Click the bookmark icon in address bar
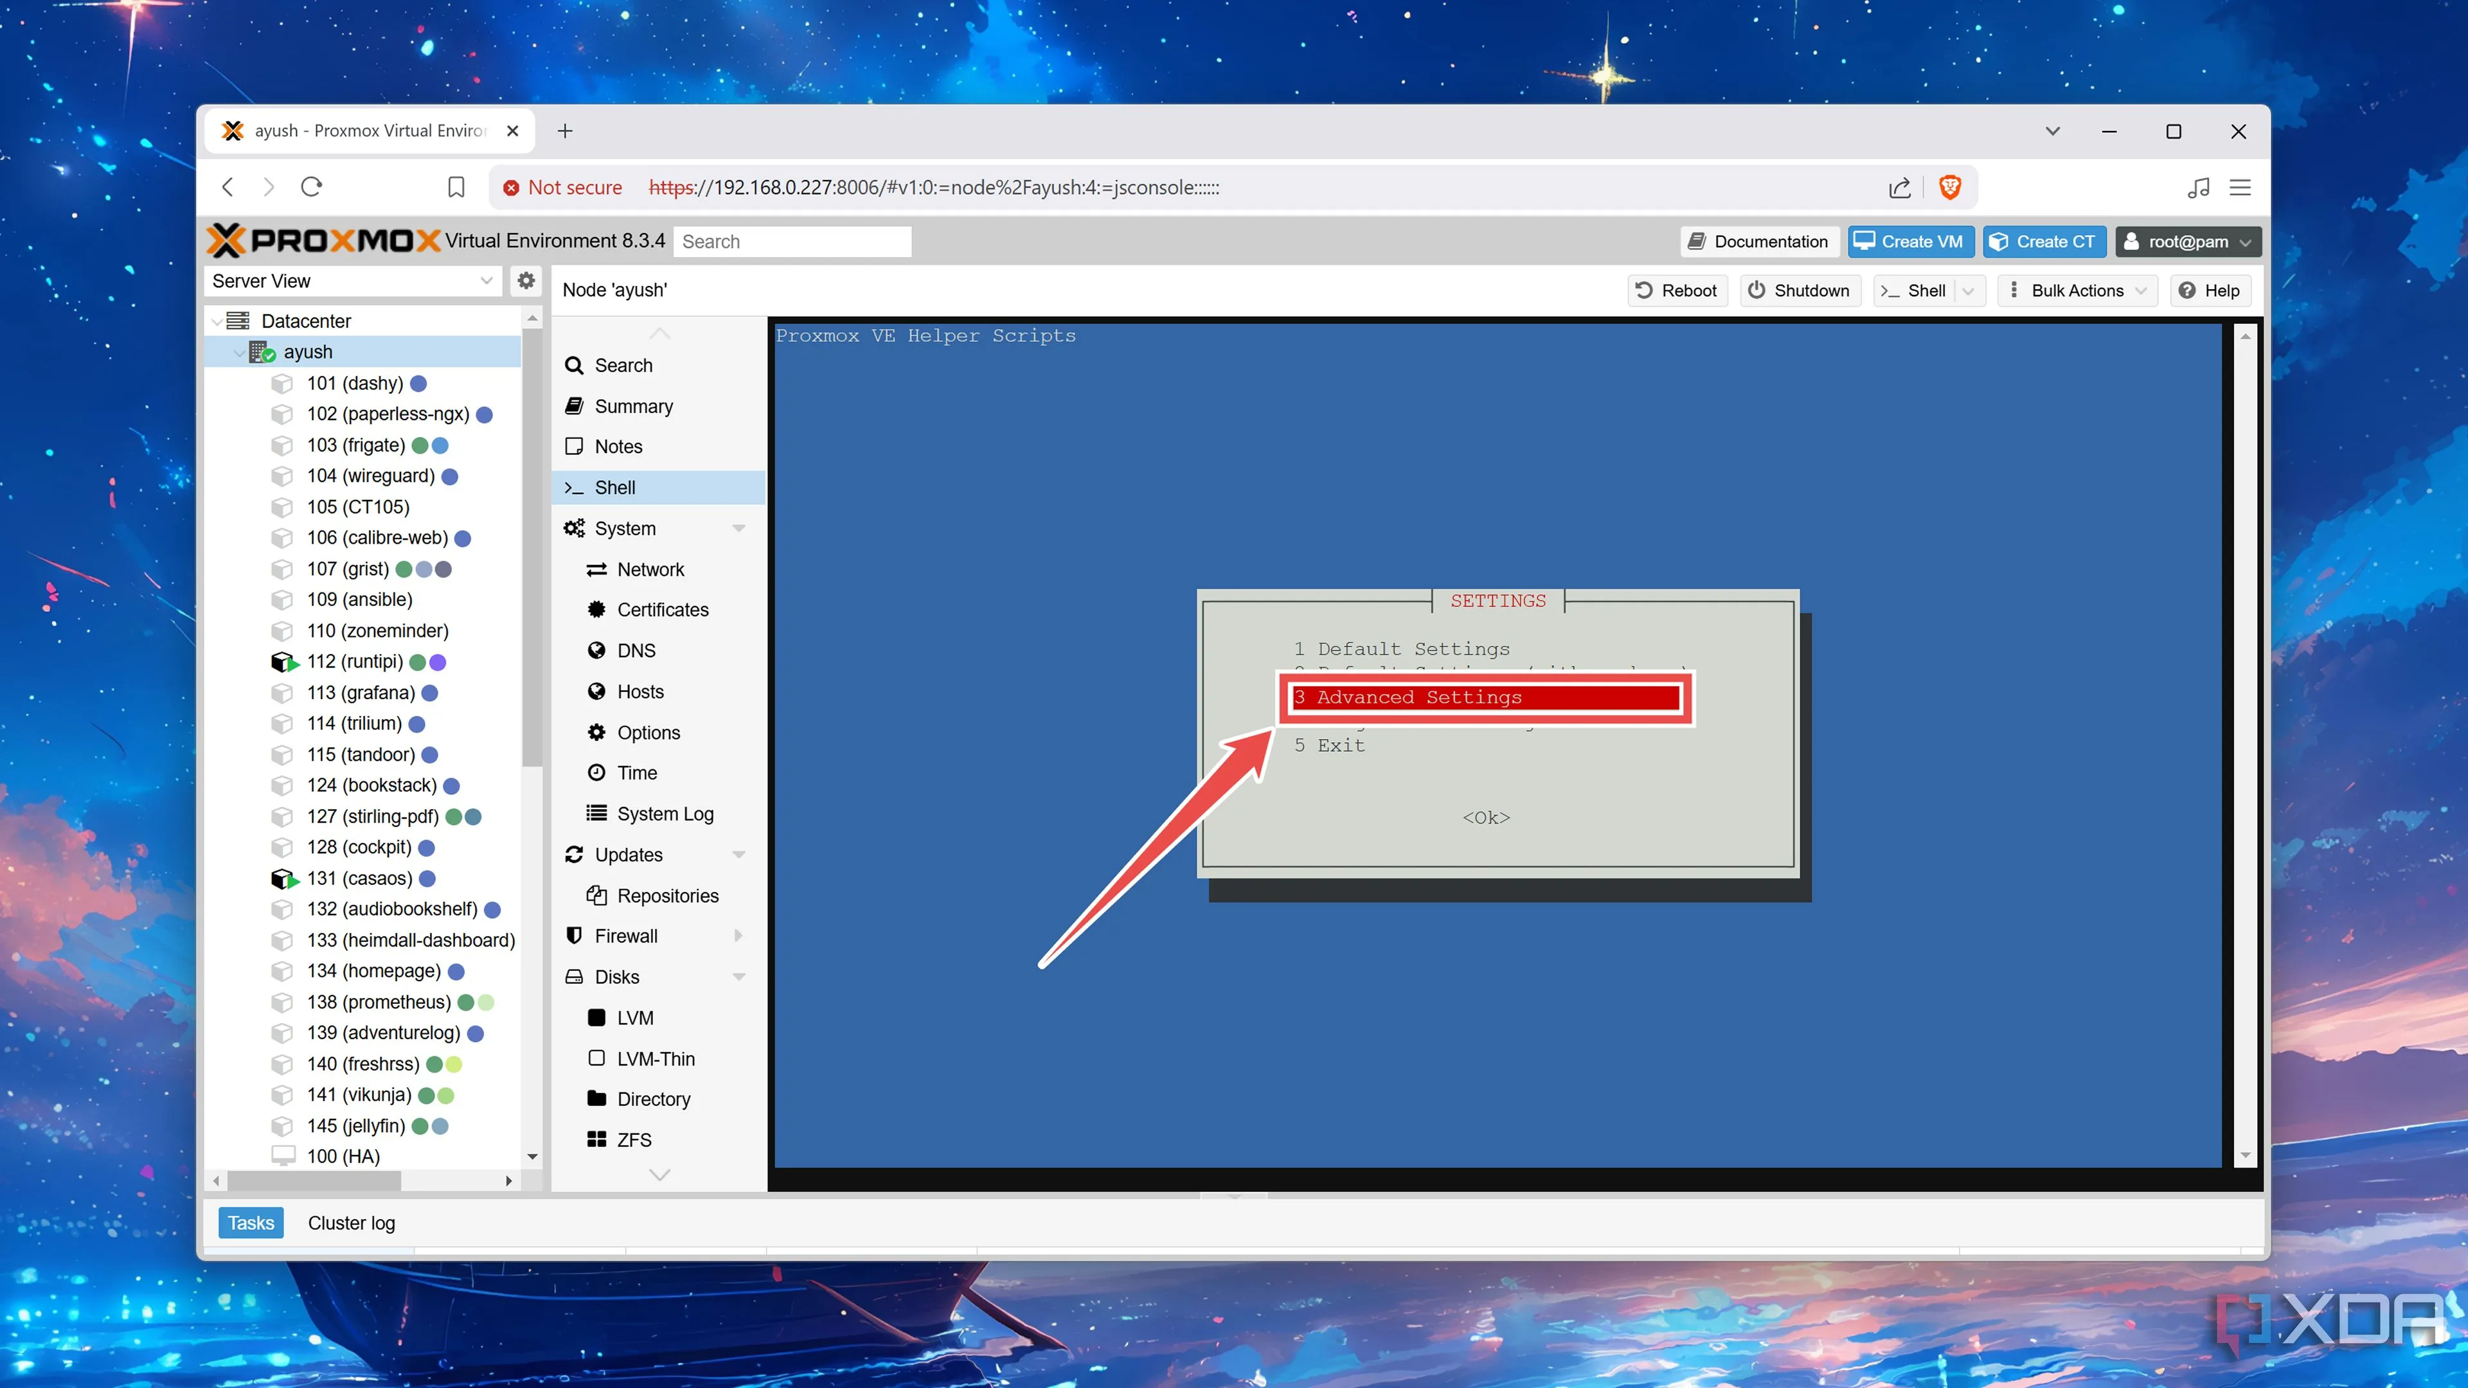The image size is (2468, 1388). point(456,187)
